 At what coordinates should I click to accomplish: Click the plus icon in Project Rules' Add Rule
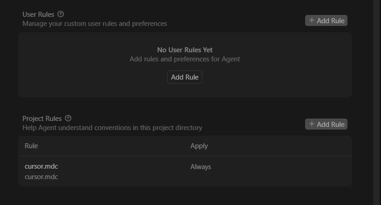[312, 124]
